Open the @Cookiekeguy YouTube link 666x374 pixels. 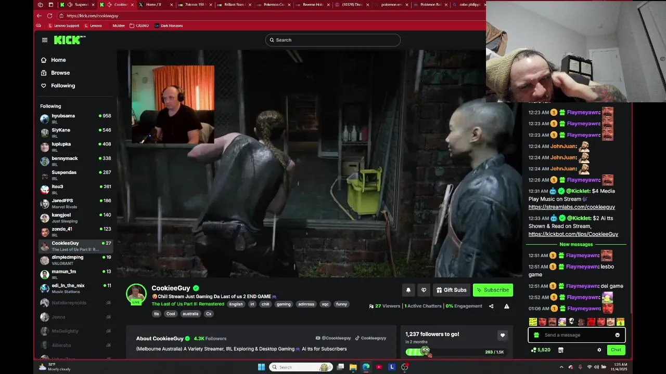(x=333, y=338)
